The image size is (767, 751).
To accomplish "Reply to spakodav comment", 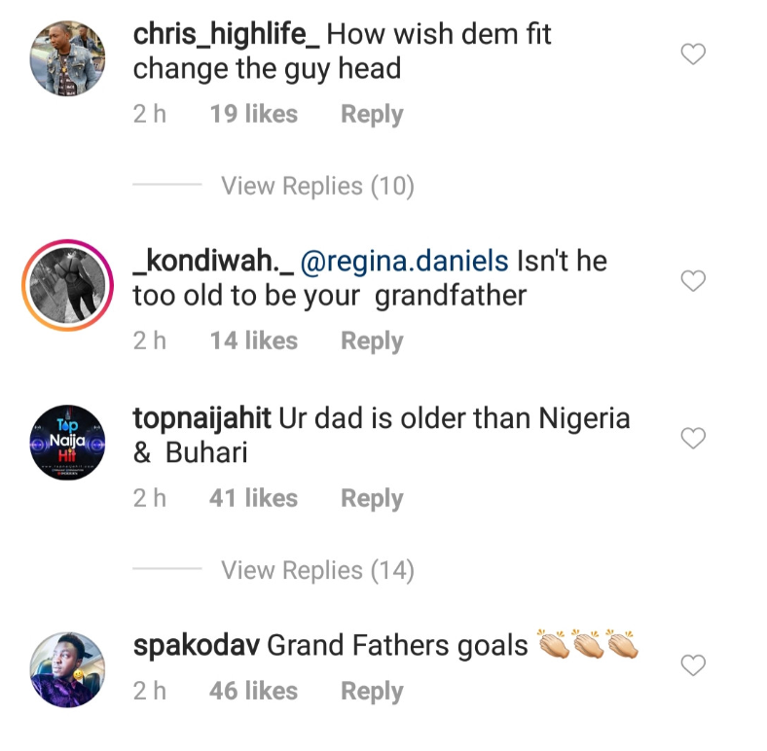I will (372, 691).
